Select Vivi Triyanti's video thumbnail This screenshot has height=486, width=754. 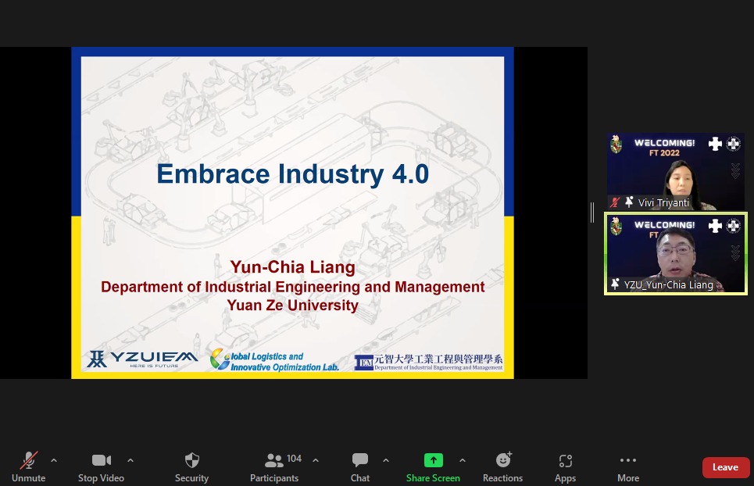click(x=676, y=172)
